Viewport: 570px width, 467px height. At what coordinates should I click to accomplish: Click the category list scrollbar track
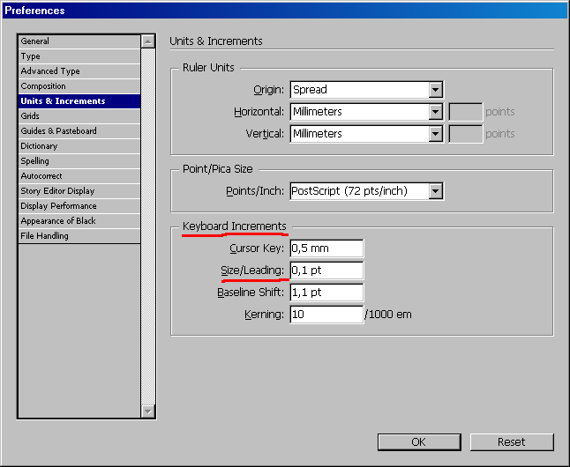pyautogui.click(x=148, y=226)
